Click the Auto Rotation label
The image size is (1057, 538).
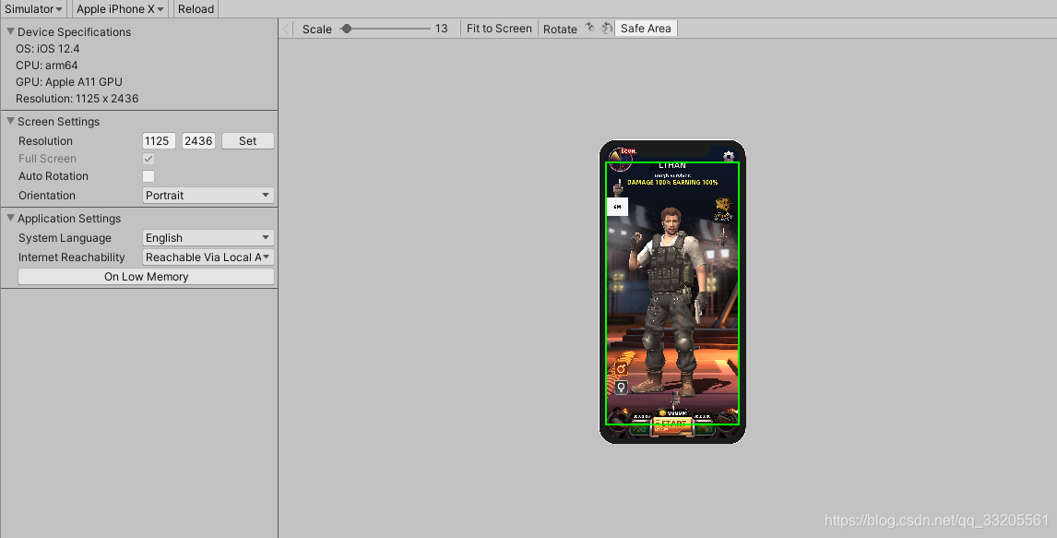[x=53, y=176]
